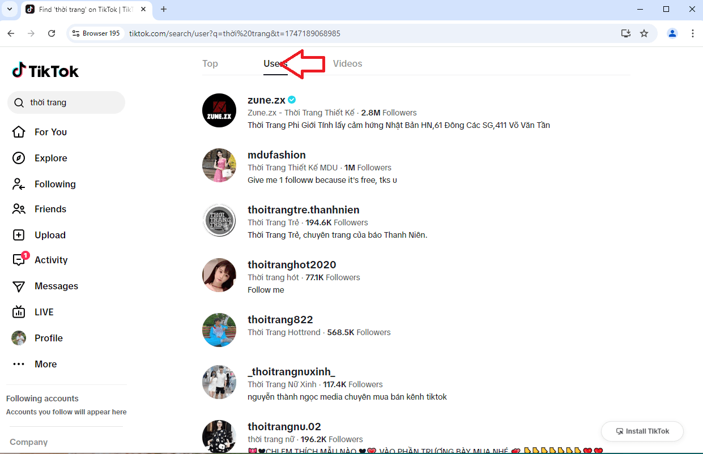Switch to the Top results tab
703x454 pixels.
click(210, 63)
